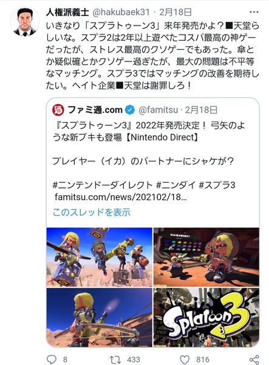Like the tweet with the heart icon
Image resolution: width=269 pixels, height=365 pixels.
click(185, 360)
